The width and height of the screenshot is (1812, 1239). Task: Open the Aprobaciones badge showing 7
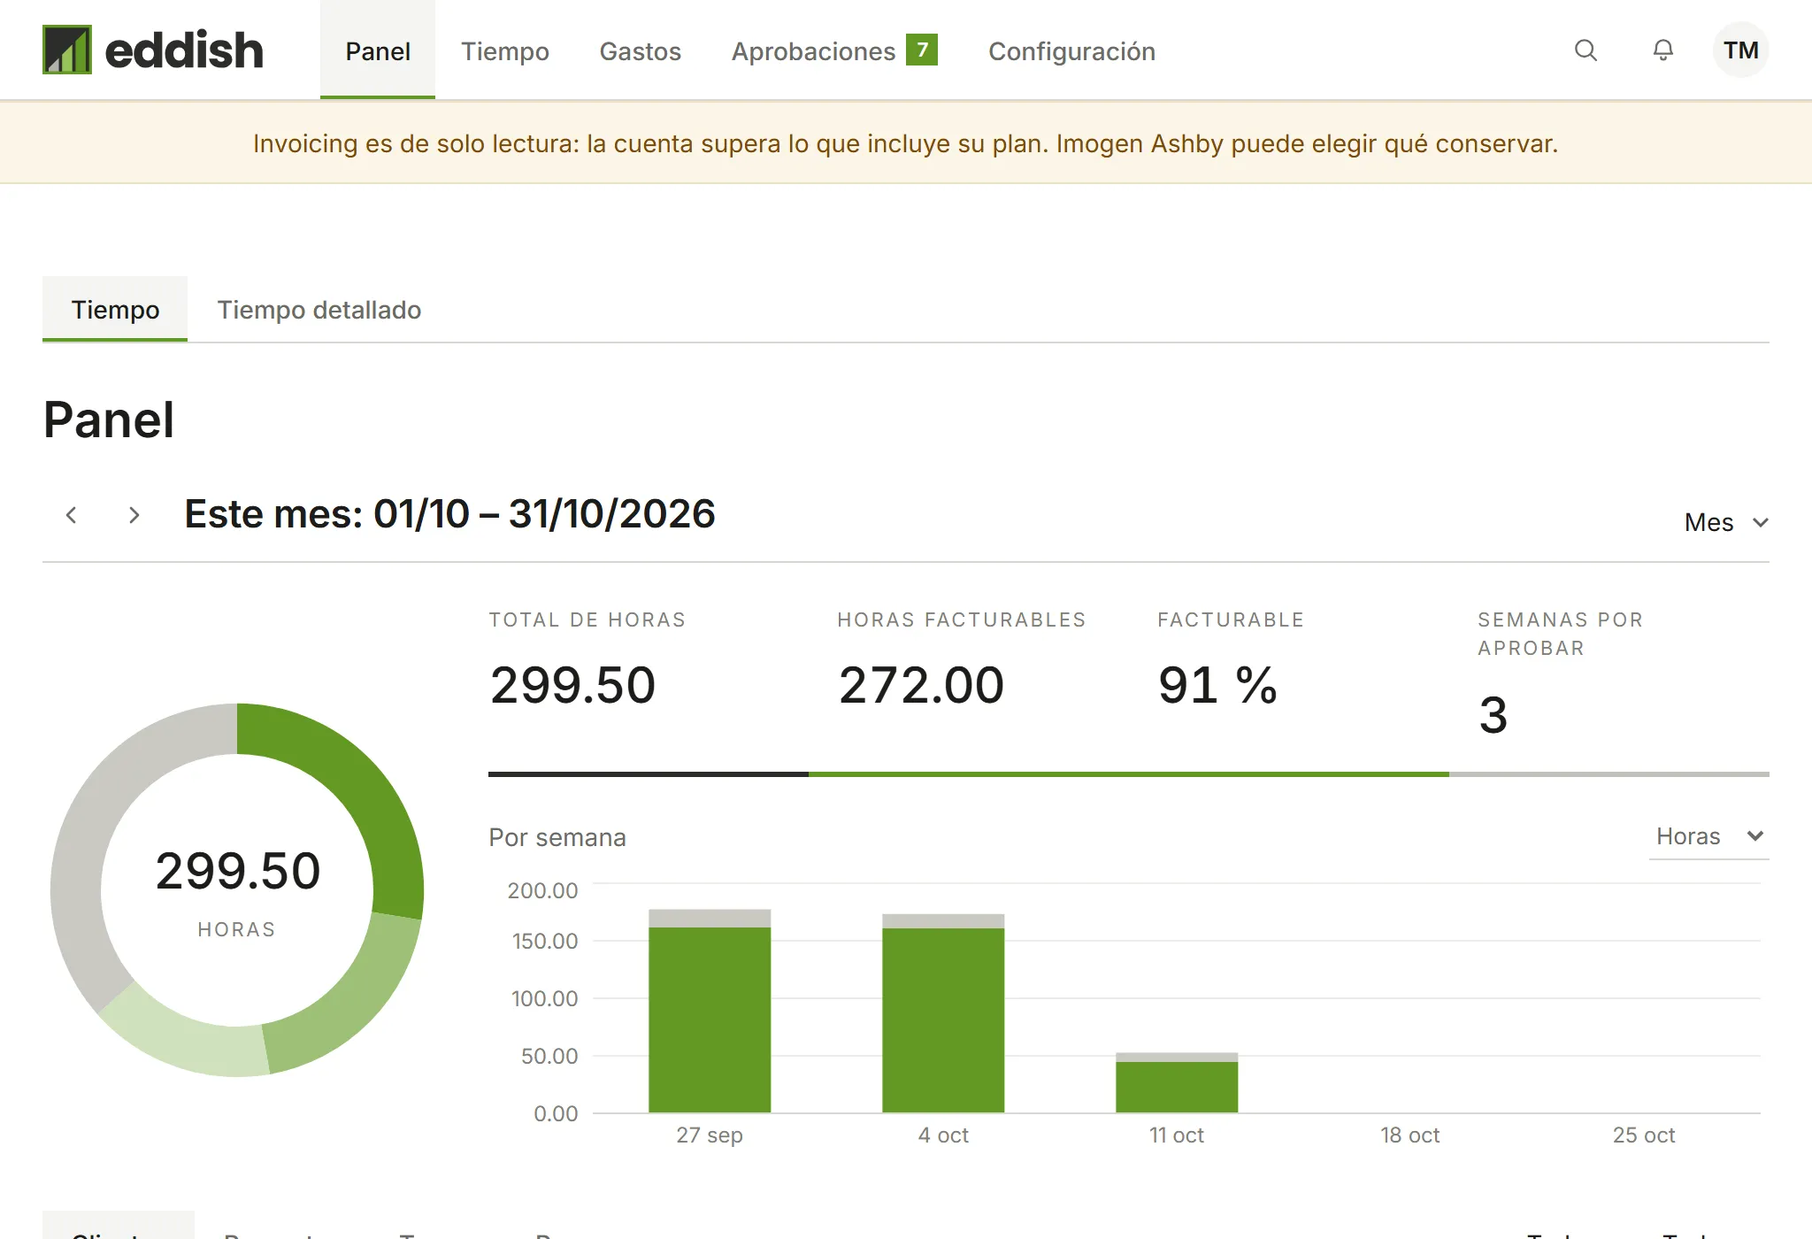tap(922, 50)
